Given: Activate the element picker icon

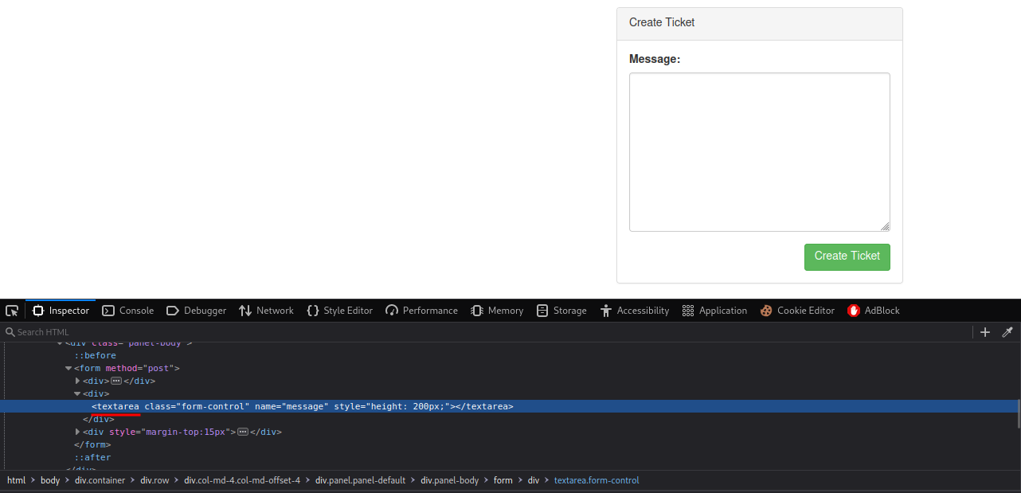Looking at the screenshot, I should coord(12,311).
